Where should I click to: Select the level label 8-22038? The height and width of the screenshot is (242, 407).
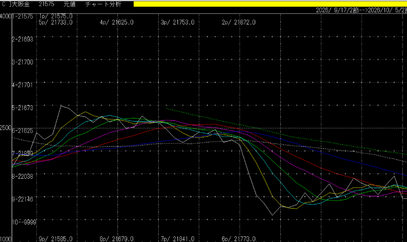(x=23, y=177)
